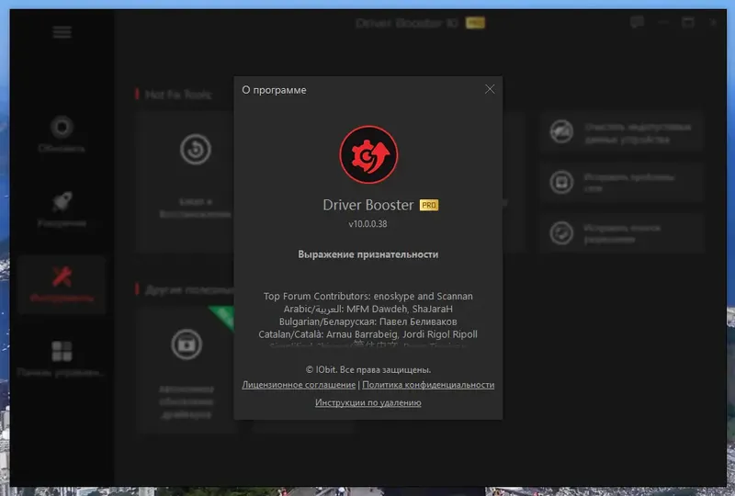Open the fix resolution errors tool
The width and height of the screenshot is (735, 496).
622,233
